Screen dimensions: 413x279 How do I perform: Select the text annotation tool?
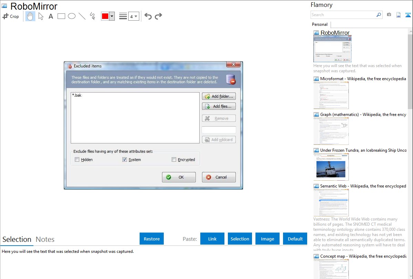coord(51,16)
